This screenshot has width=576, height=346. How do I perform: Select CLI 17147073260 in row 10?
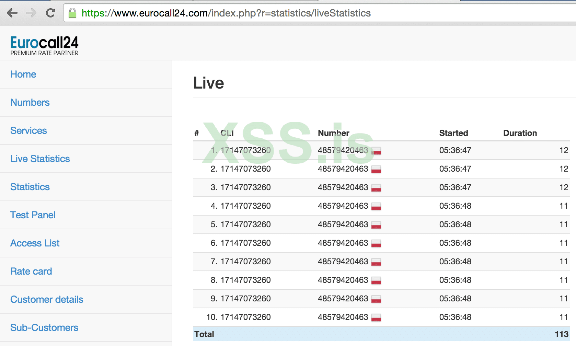tap(245, 317)
